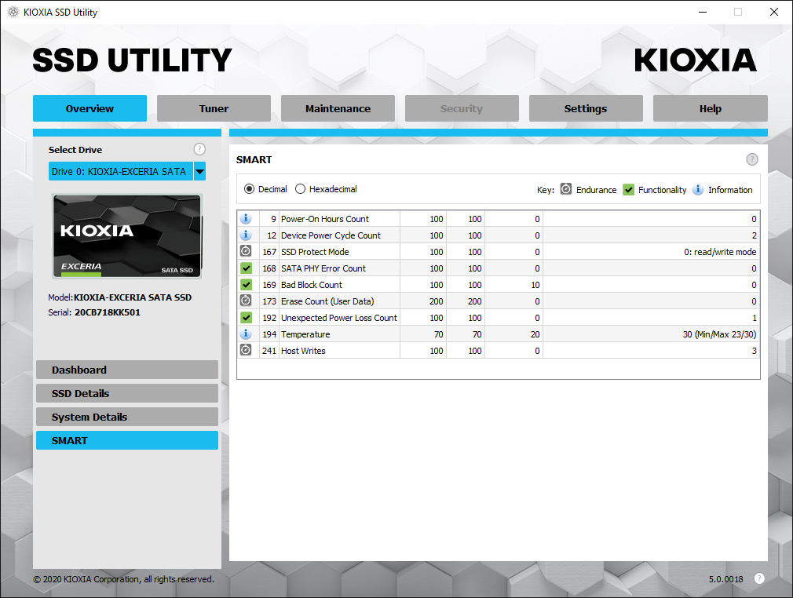
Task: Click the KIOXIA EXCERIA drive image
Action: point(127,236)
